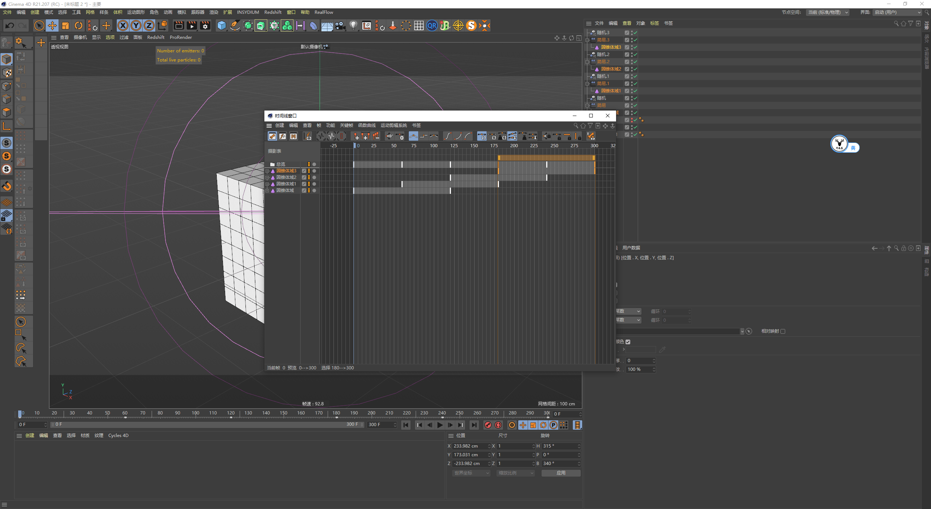Click the 应用 apply button
Viewport: 931px width, 509px height.
tap(561, 473)
